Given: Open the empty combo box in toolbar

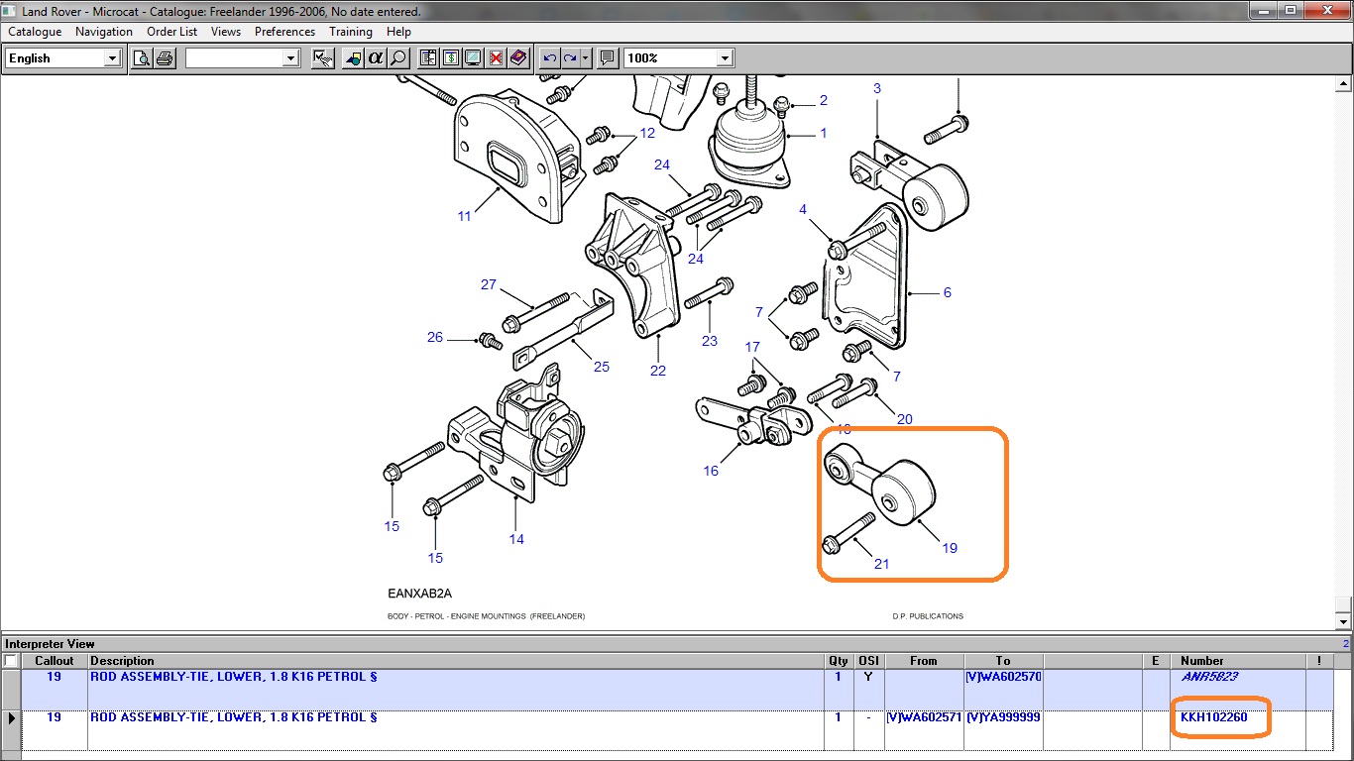Looking at the screenshot, I should tap(291, 58).
